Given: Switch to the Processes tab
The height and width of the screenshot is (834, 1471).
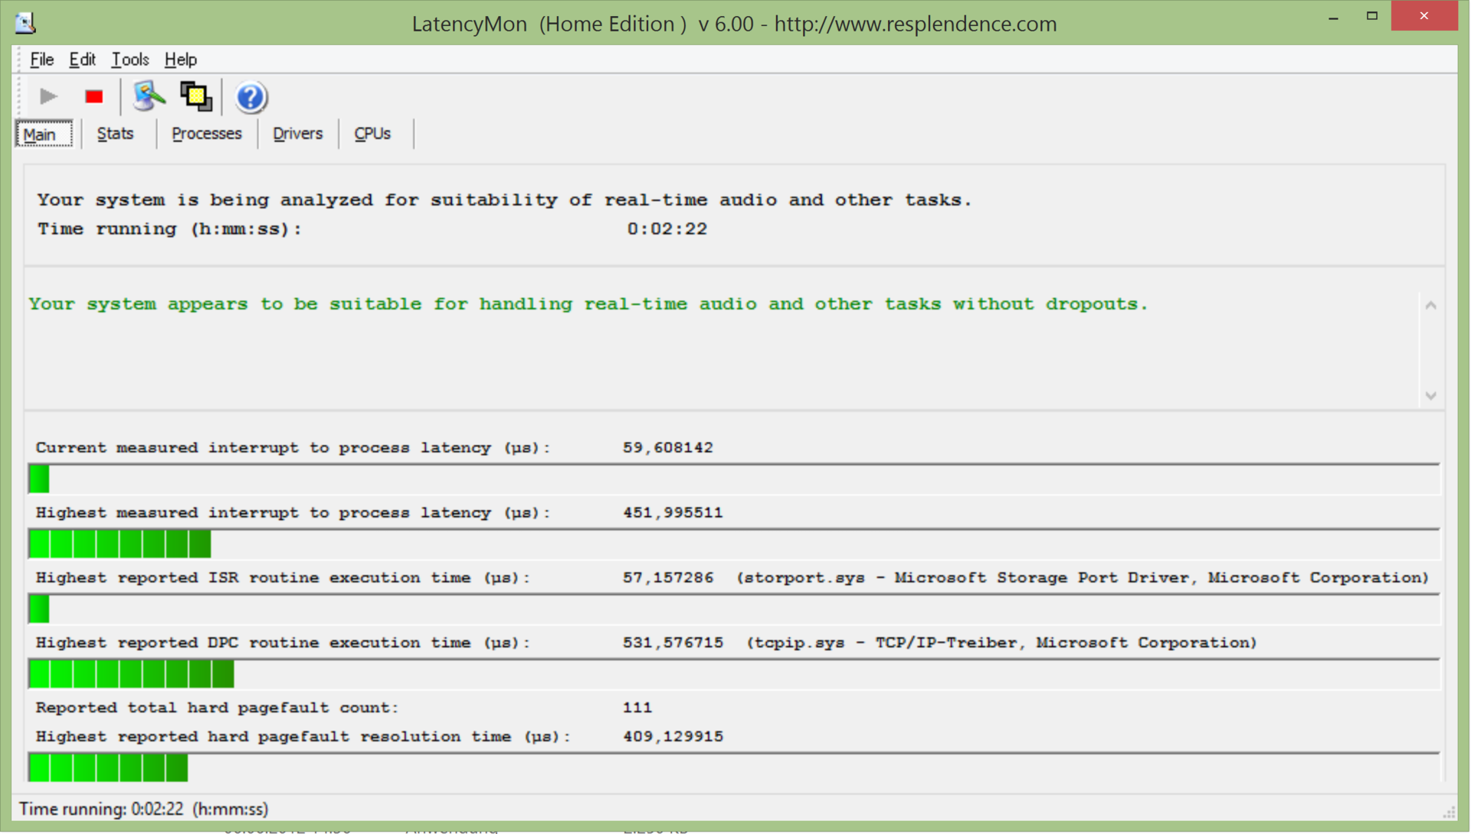Looking at the screenshot, I should 206,134.
